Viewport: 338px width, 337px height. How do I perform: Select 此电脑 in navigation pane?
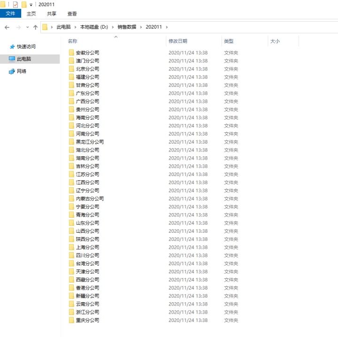click(x=24, y=59)
